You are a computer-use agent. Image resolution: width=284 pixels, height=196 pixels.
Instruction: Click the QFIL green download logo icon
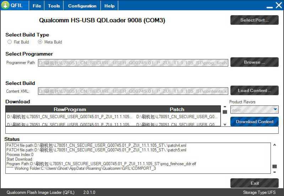(x=5, y=5)
